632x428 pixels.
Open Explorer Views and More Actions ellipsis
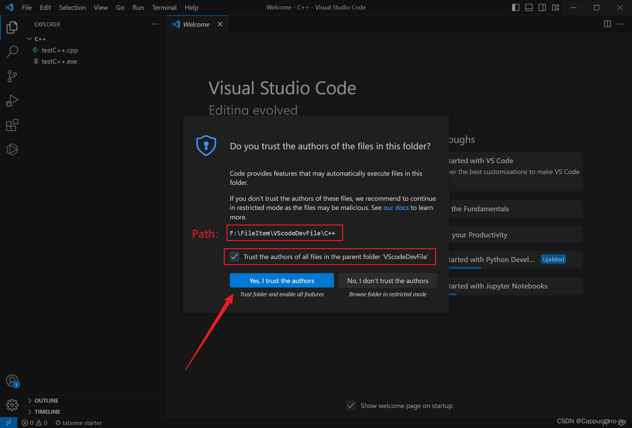coord(155,24)
